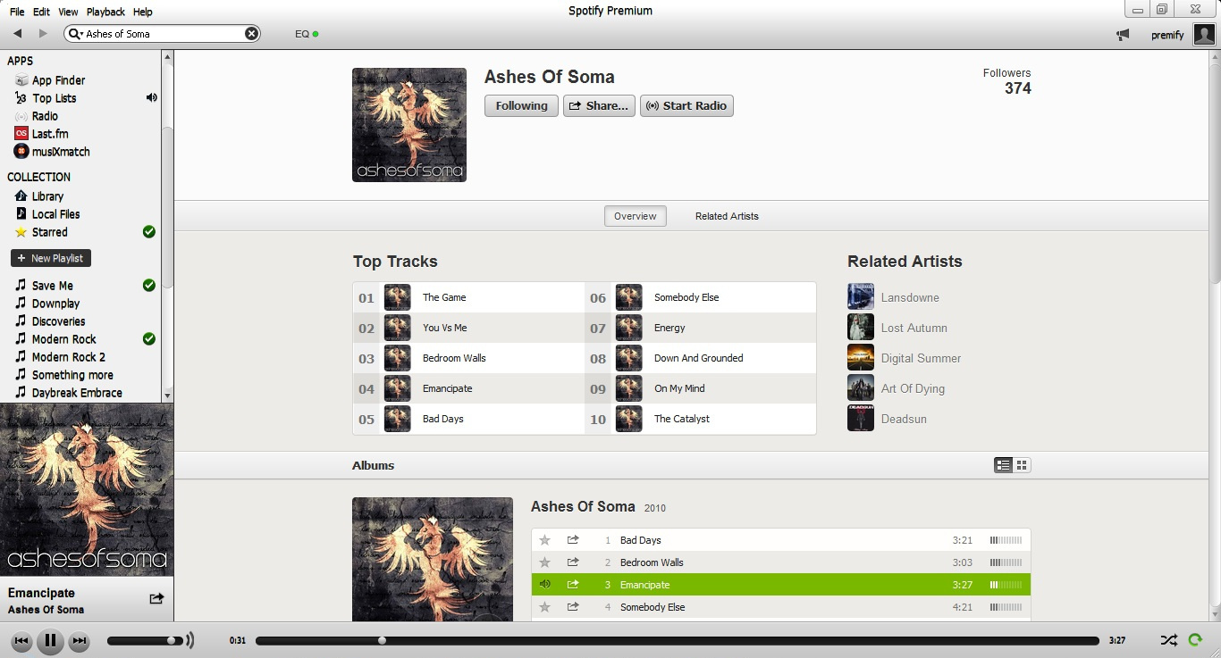
Task: Pause the playback
Action: 50,640
